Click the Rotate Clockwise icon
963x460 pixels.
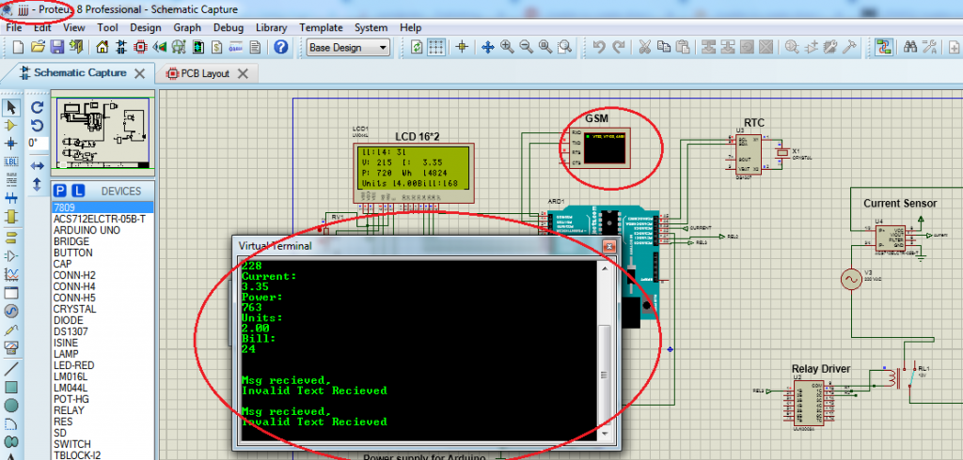tap(37, 107)
